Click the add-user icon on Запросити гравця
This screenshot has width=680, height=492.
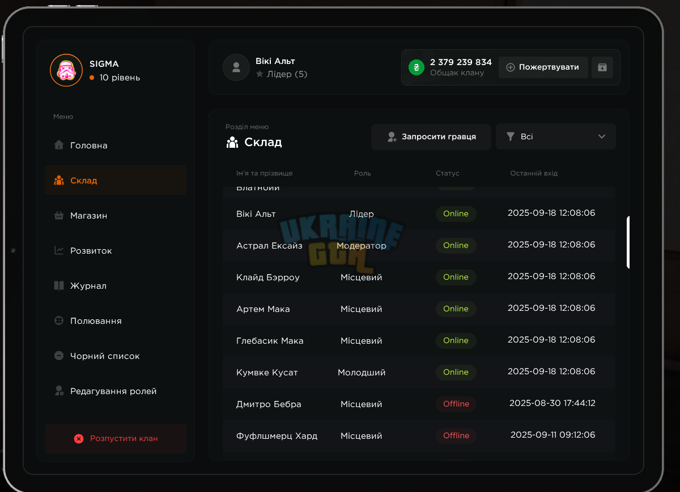coord(392,136)
